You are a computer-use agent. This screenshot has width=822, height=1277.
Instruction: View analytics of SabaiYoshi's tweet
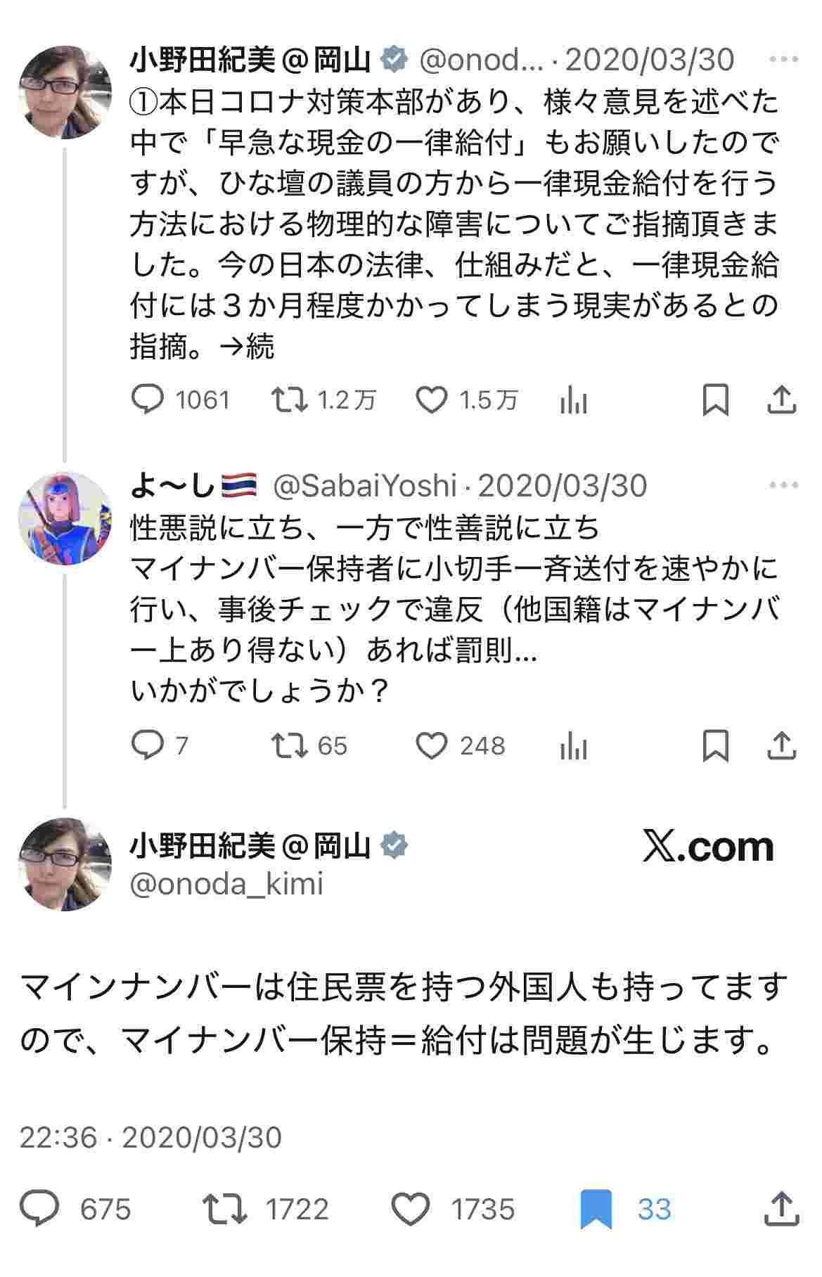click(x=573, y=747)
